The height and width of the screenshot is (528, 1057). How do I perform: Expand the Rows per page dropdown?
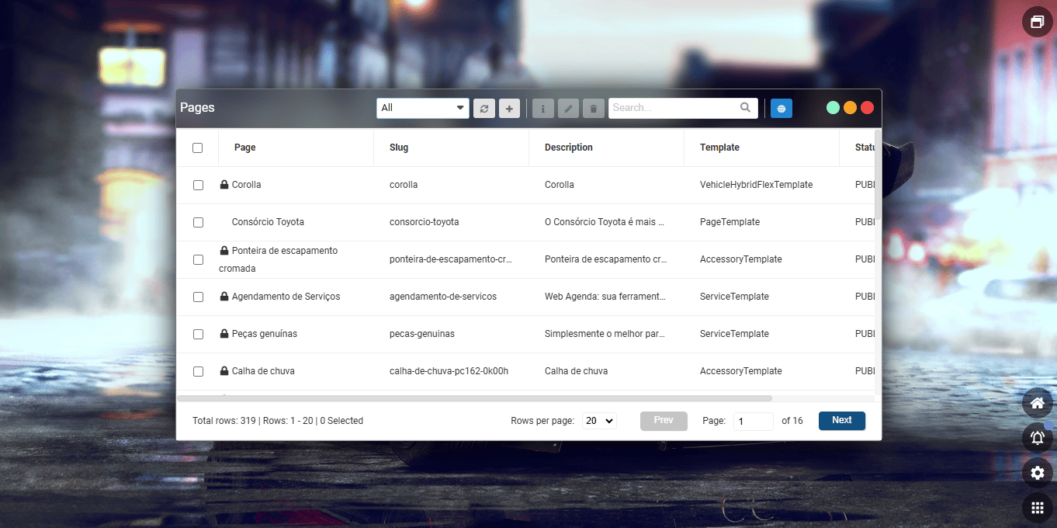599,421
